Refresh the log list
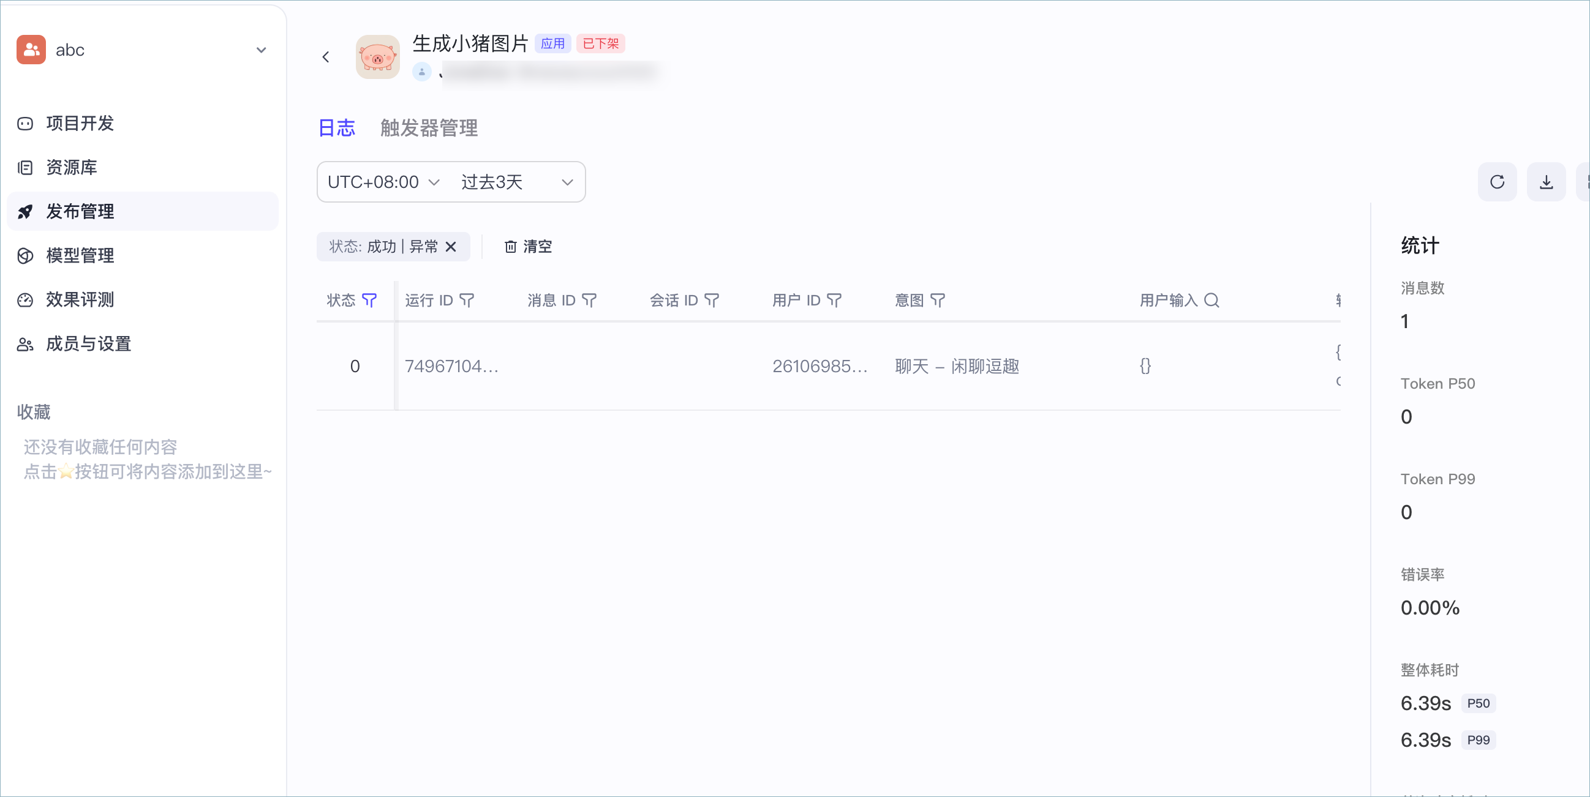This screenshot has height=797, width=1590. tap(1497, 182)
